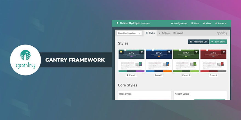The height and width of the screenshot is (120, 241).
Task: Click the Preset 1 label
Action: click(131, 75)
